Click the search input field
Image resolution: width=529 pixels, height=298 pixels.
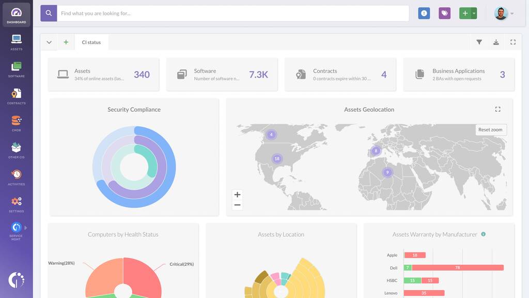pos(232,13)
